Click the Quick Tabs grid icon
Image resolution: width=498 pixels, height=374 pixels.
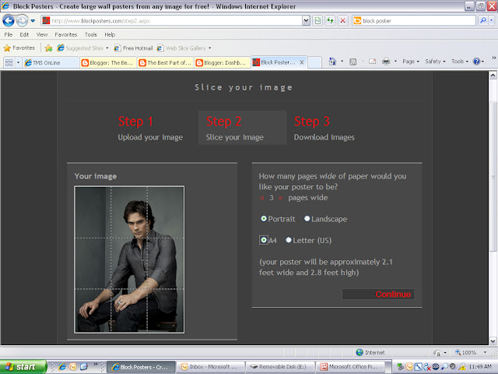(x=9, y=62)
